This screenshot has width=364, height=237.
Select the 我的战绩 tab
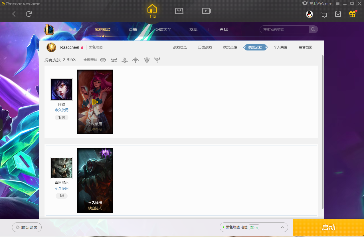point(103,29)
